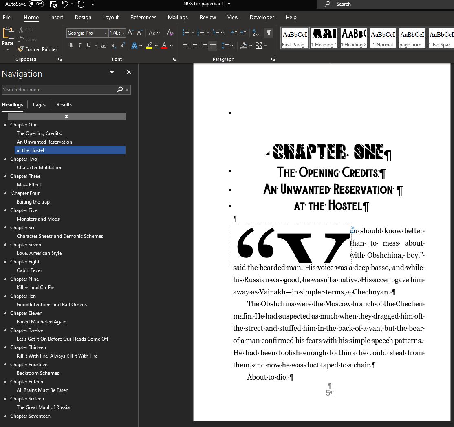Increase the paragraph indent
Image resolution: width=454 pixels, height=427 pixels.
coord(243,33)
